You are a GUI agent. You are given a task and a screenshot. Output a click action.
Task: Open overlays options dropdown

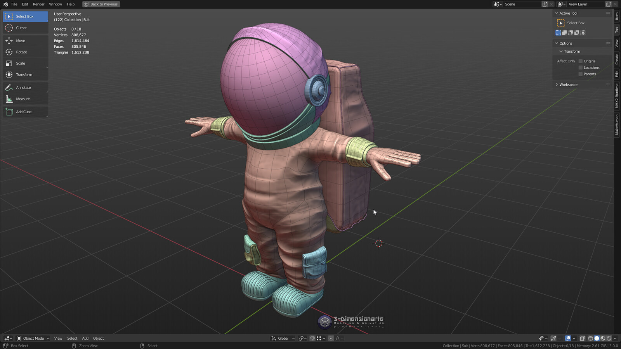pos(574,339)
